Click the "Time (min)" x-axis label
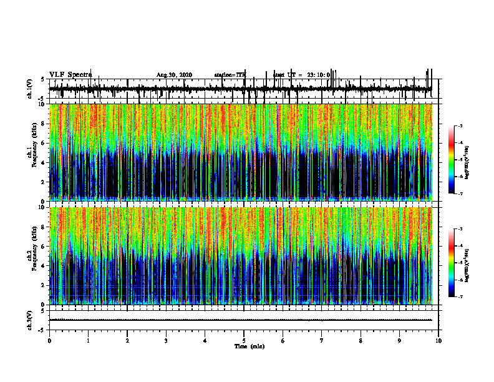 coord(249,346)
